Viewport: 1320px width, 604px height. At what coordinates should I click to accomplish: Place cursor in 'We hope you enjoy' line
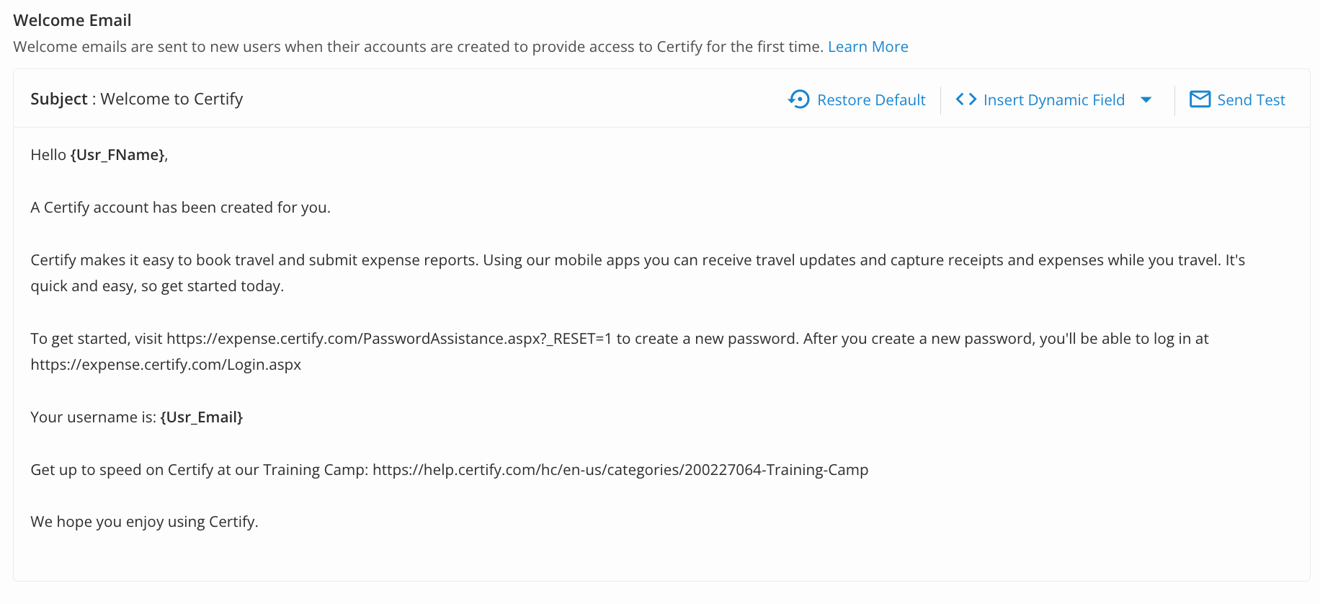click(x=144, y=522)
